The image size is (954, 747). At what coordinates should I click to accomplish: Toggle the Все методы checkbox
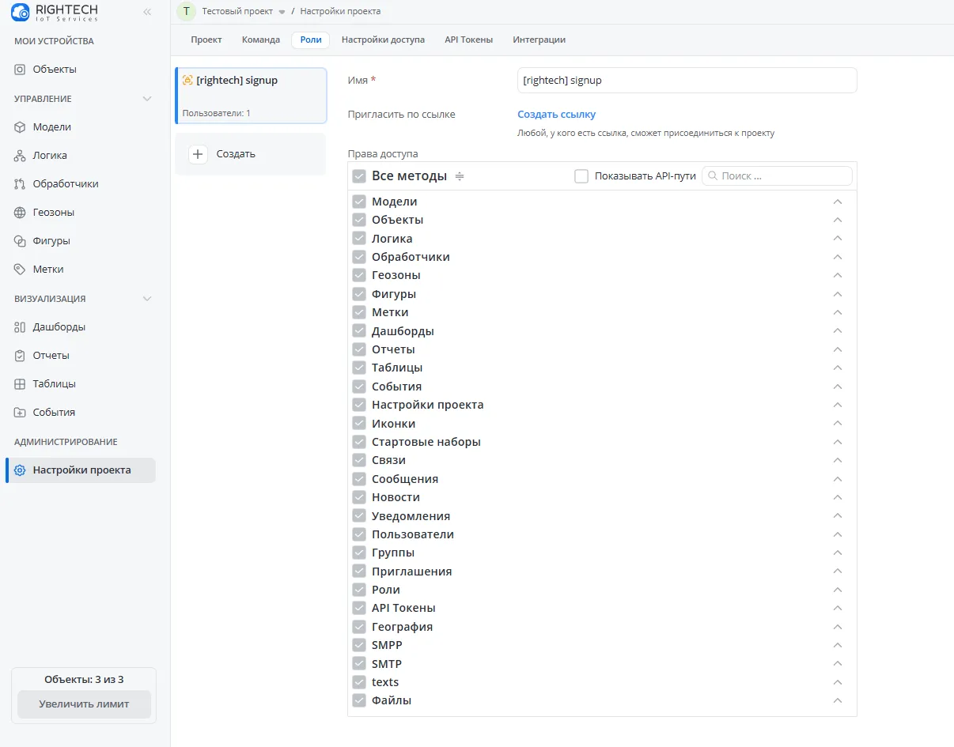coord(359,176)
